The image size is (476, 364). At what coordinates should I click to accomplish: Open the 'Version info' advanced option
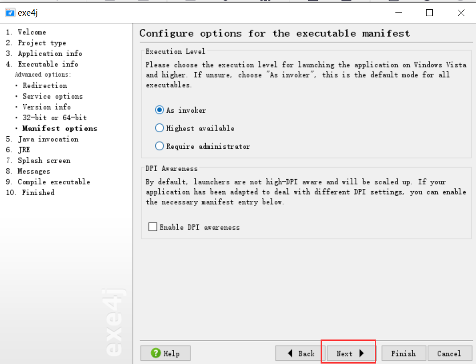[46, 107]
